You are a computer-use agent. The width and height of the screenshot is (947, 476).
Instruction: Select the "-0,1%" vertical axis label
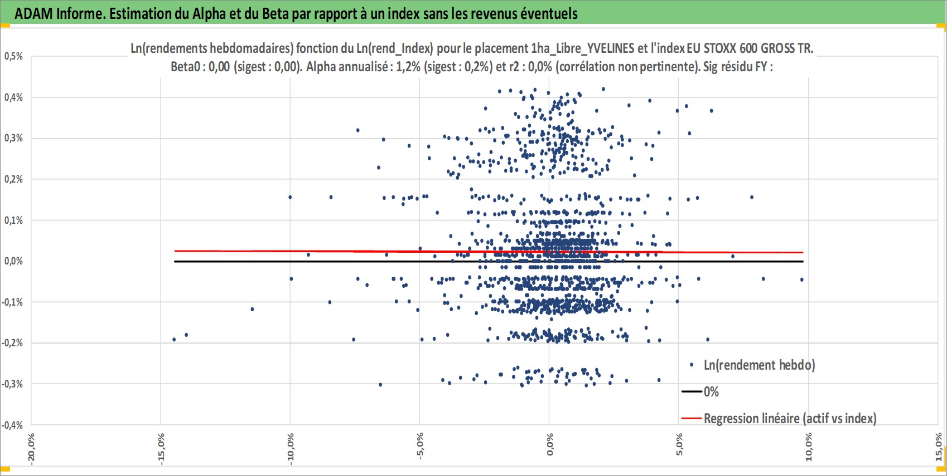click(x=12, y=302)
